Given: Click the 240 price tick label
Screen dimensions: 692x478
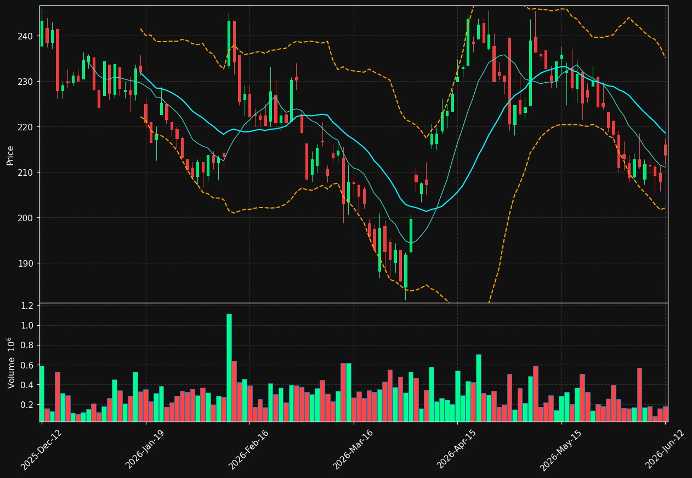Looking at the screenshot, I should pos(26,36).
